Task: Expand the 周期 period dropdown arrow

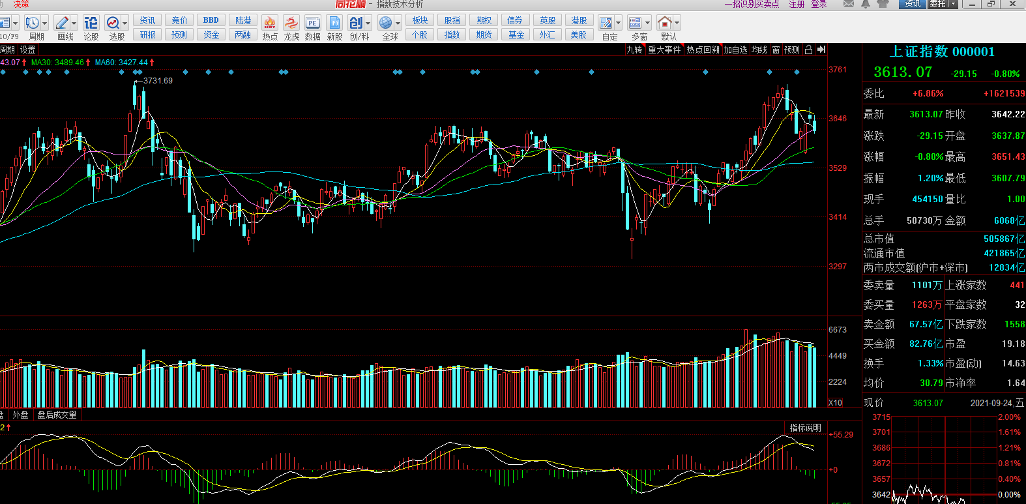Action: point(44,23)
